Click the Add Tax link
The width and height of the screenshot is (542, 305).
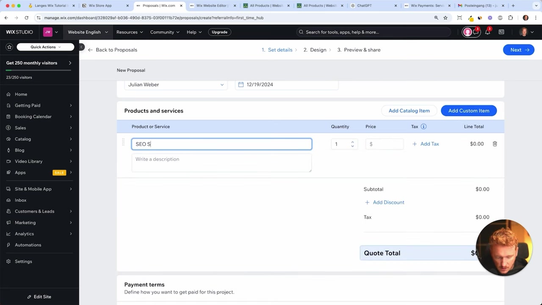(x=426, y=144)
